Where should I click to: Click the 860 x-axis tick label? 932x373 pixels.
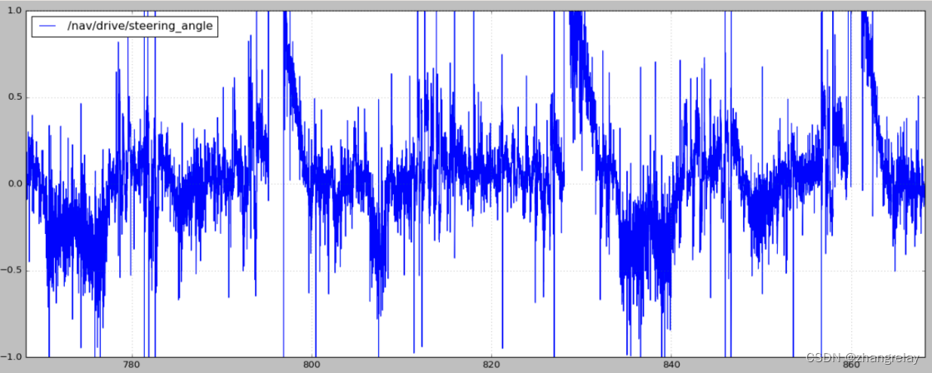[850, 364]
